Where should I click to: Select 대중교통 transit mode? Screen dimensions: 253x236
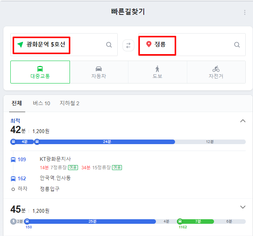tap(40, 72)
